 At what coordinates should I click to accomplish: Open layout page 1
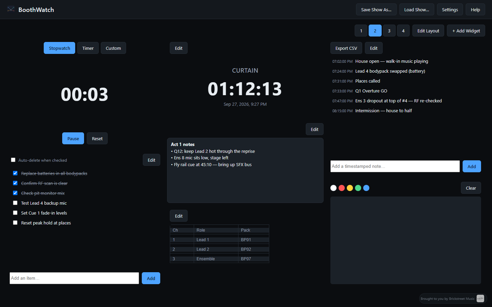361,31
